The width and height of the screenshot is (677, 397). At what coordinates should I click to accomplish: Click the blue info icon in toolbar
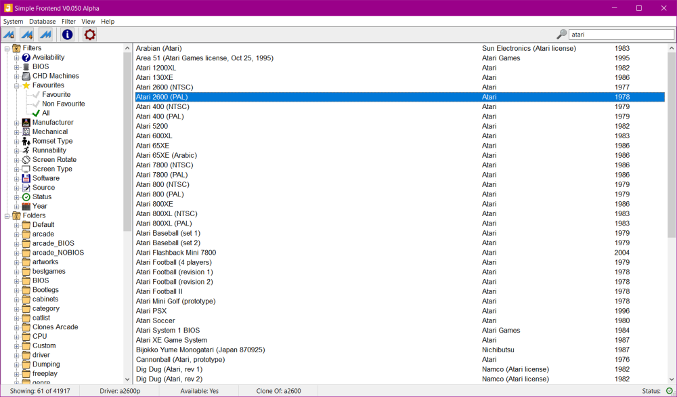point(67,35)
